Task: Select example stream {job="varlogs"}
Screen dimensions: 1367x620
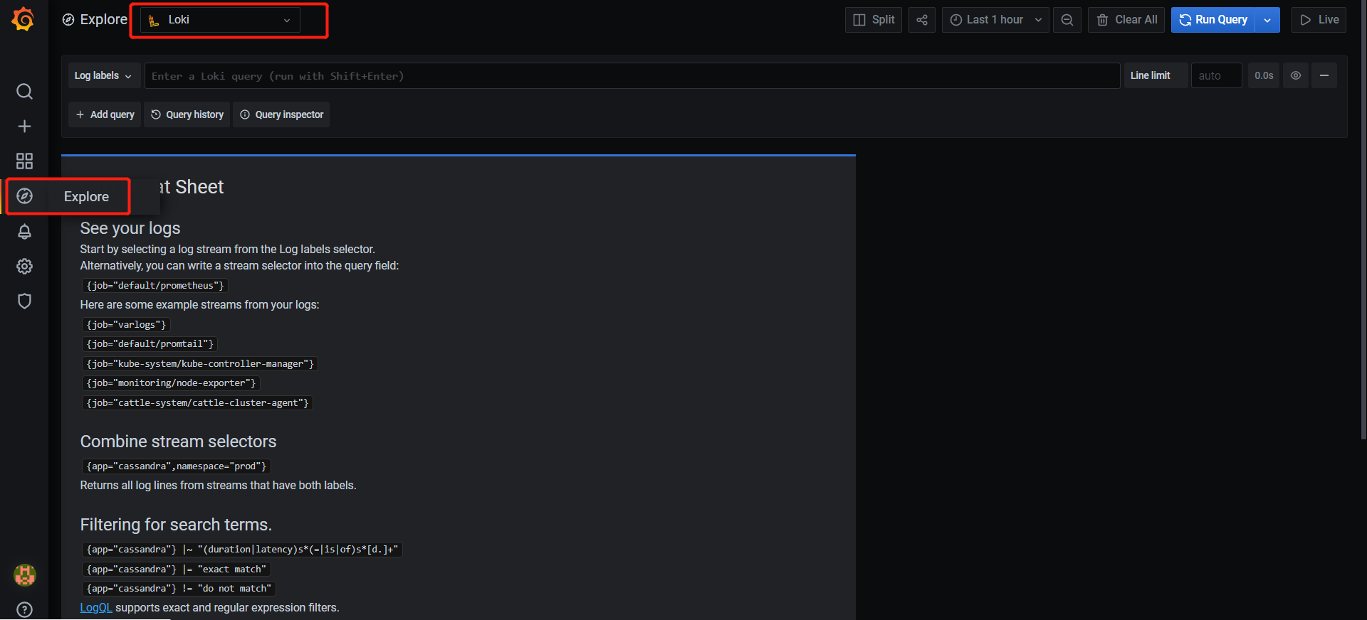Action: click(x=126, y=325)
